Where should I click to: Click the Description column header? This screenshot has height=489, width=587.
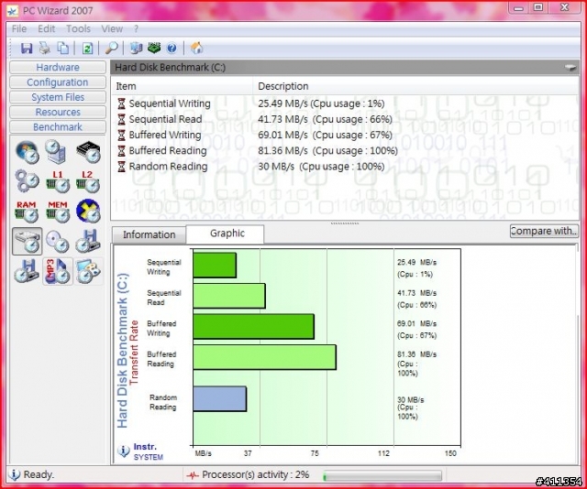click(415, 86)
